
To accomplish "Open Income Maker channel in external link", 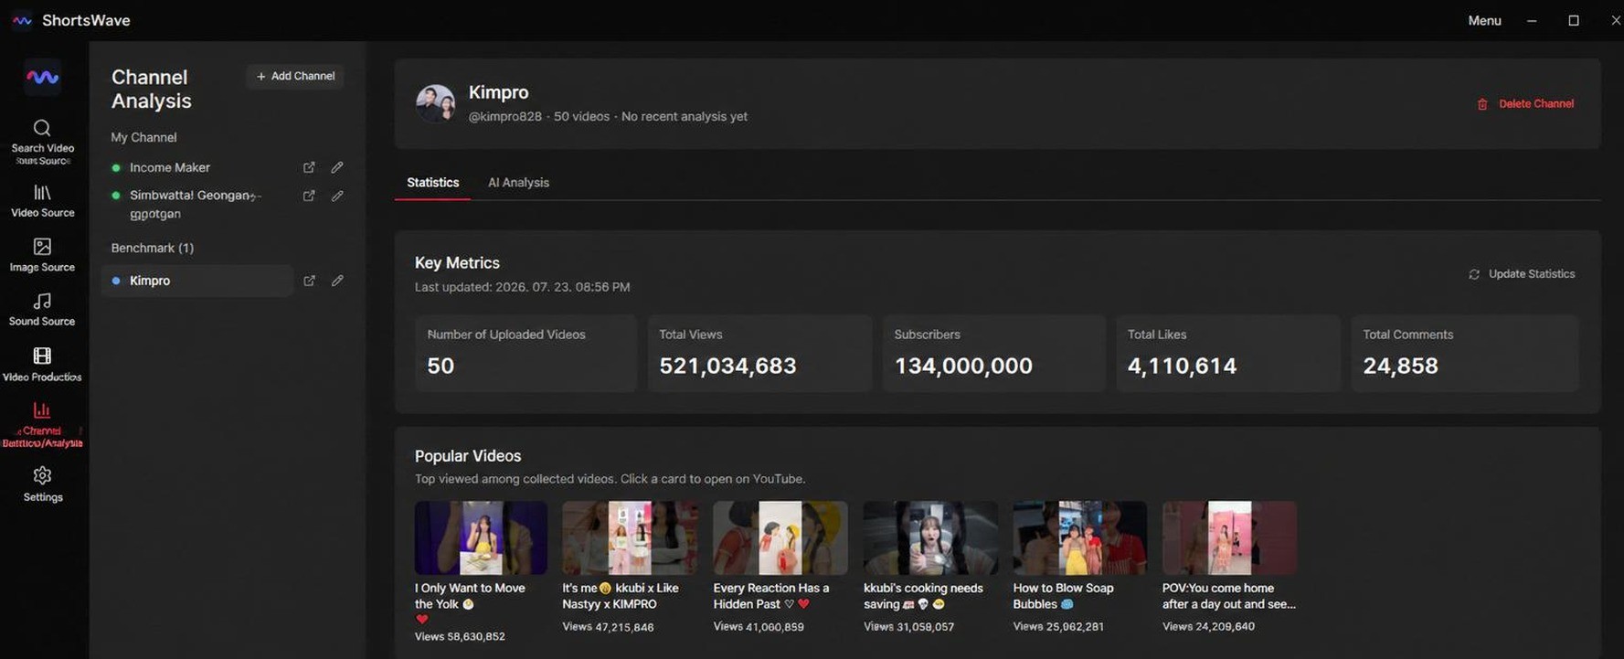I will coord(309,167).
